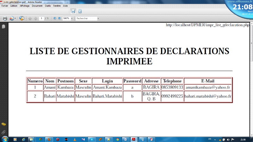Screen dimensions: 253x142
Task: Click the taskbar clock 21:08
Action: 243,139
